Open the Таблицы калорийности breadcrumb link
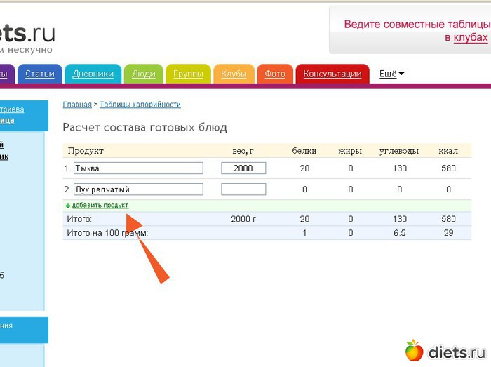 [x=140, y=105]
